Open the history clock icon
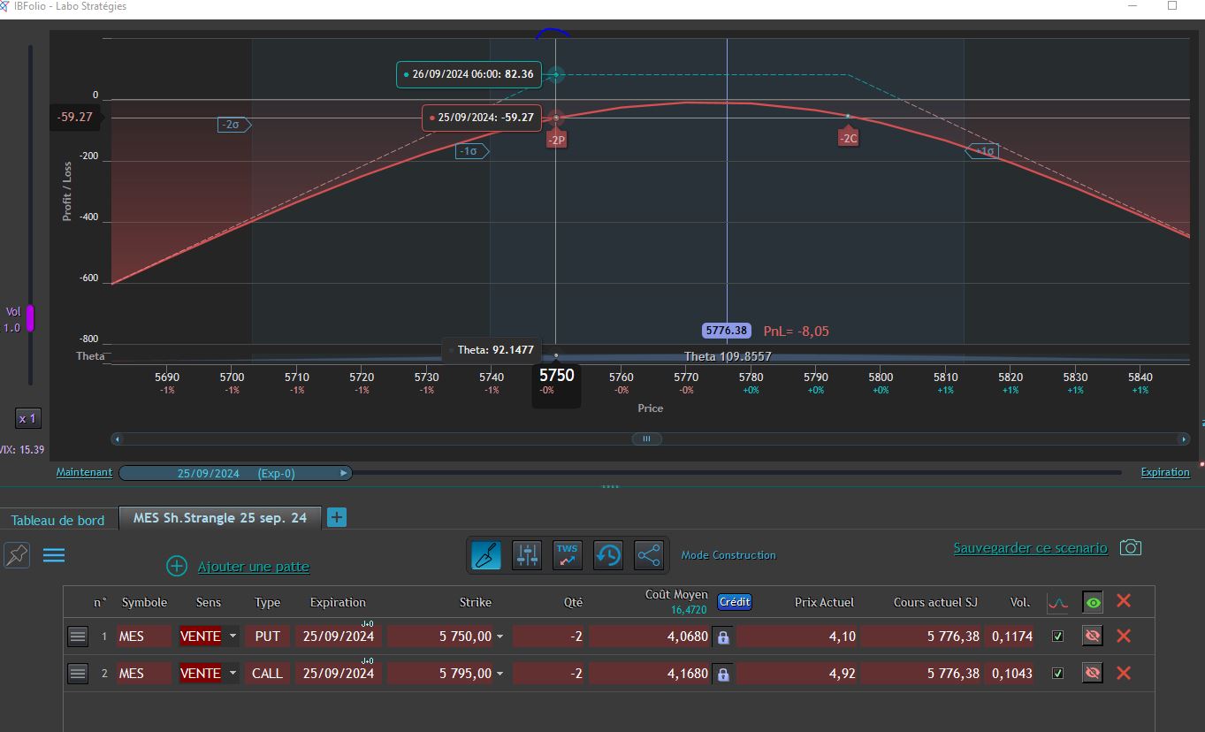This screenshot has width=1205, height=732. point(608,555)
